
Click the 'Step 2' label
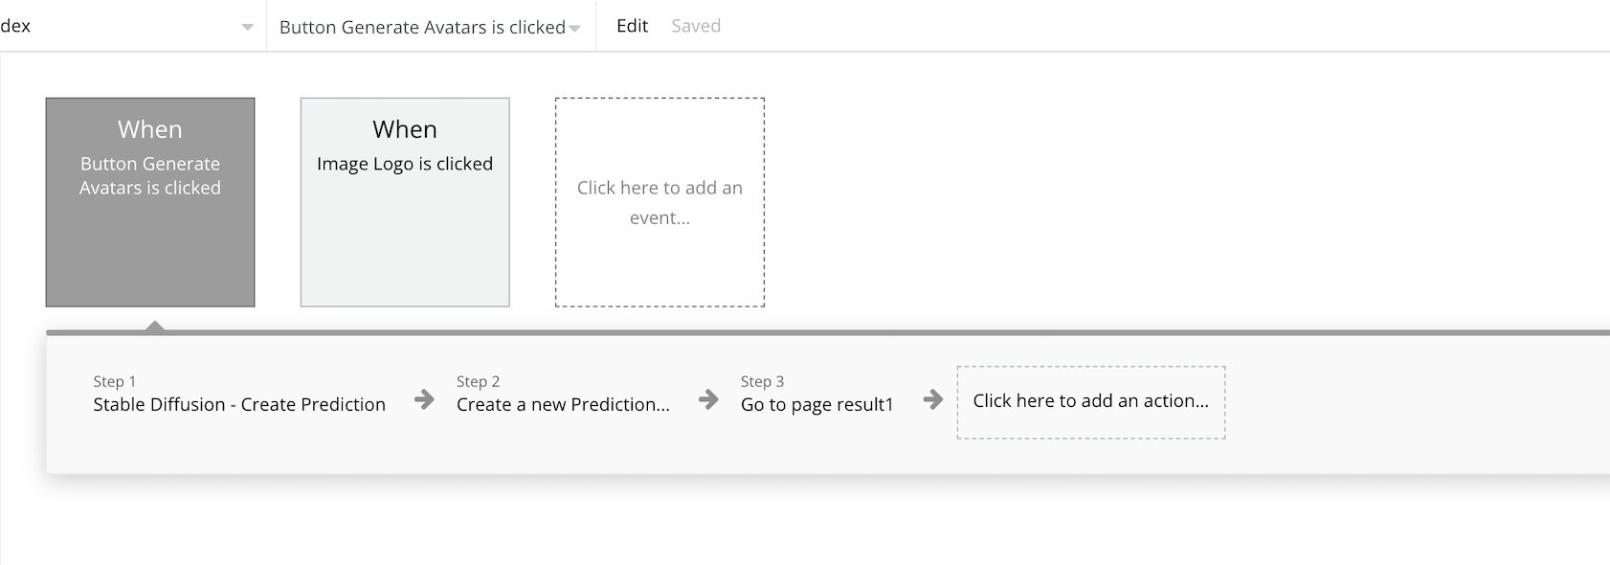click(x=479, y=381)
